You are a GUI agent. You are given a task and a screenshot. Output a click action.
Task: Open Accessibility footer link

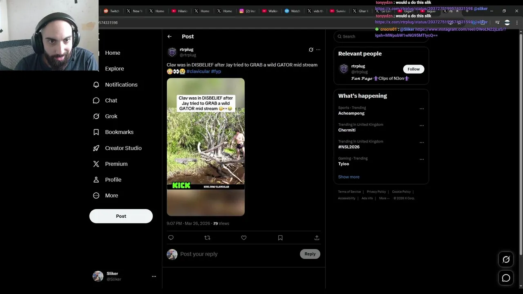click(346, 198)
